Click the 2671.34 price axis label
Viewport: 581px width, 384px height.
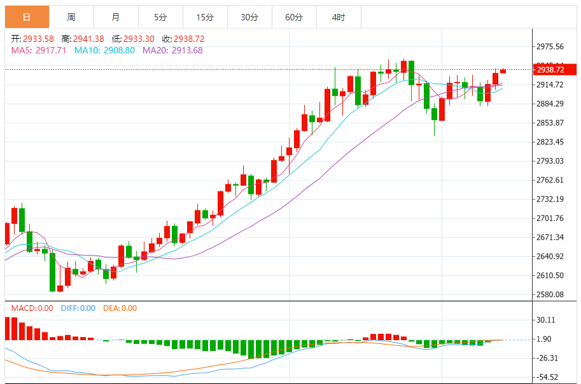[x=550, y=237]
